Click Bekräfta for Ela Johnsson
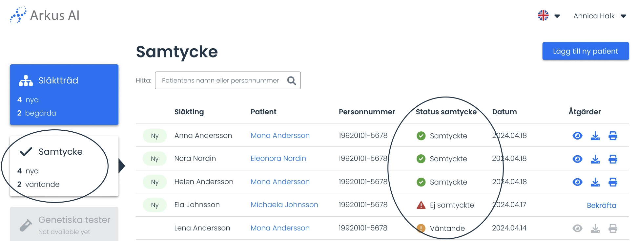This screenshot has height=241, width=639. [601, 206]
